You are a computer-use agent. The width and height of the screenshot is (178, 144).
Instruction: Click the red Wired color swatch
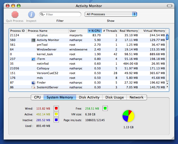point(56,108)
